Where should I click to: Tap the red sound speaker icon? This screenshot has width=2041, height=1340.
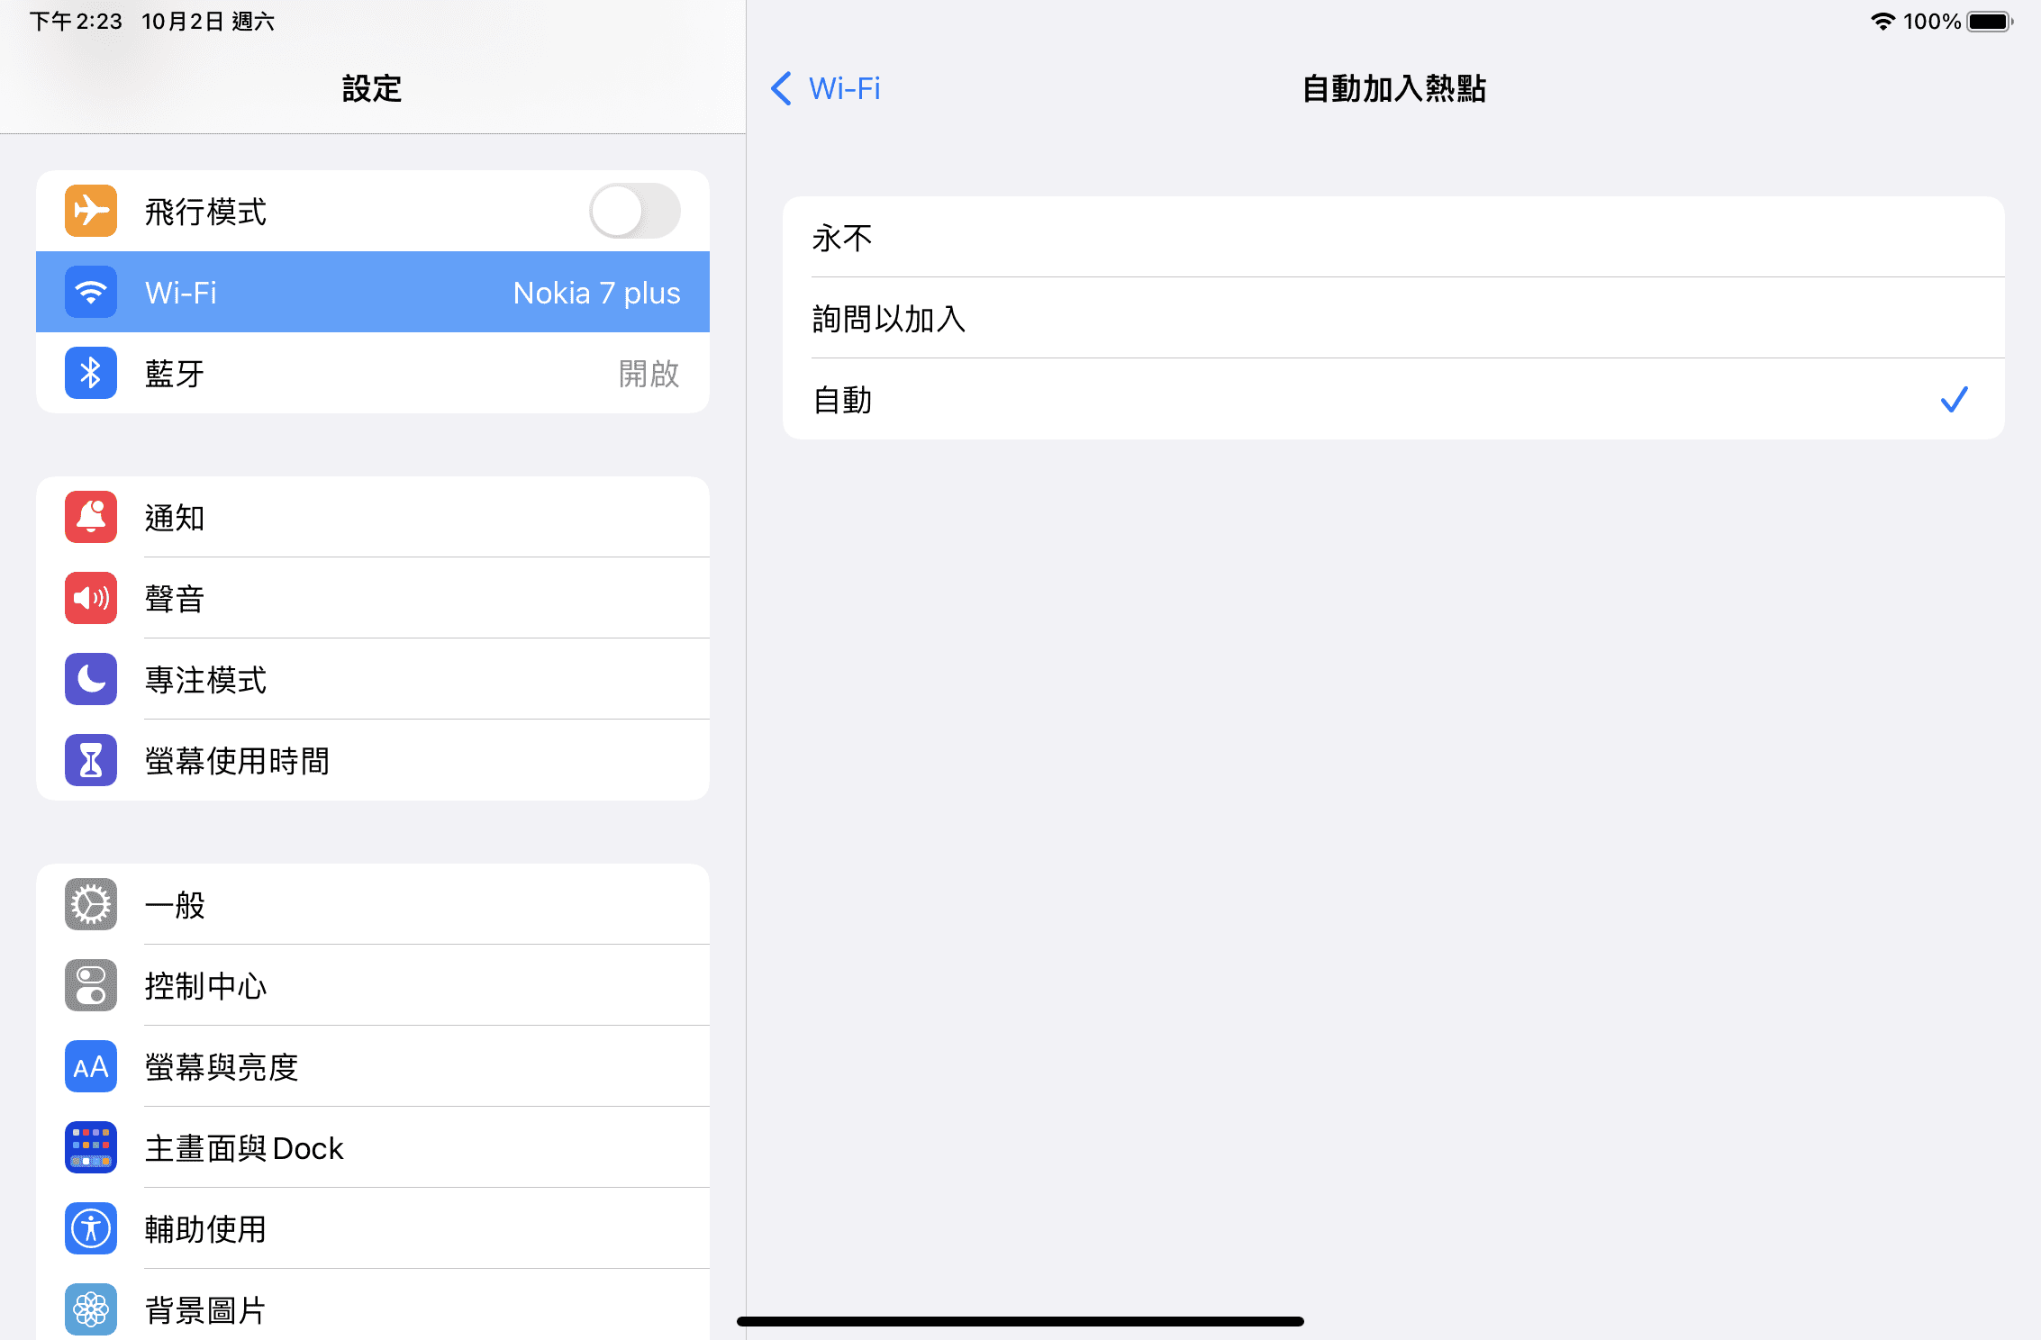coord(91,598)
